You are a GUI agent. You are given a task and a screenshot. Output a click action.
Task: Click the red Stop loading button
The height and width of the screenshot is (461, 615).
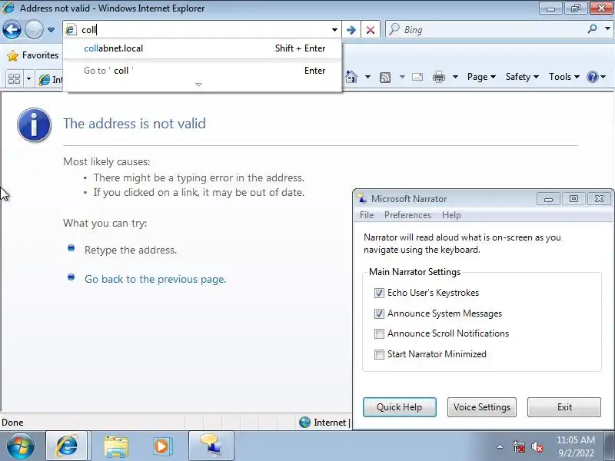(371, 30)
